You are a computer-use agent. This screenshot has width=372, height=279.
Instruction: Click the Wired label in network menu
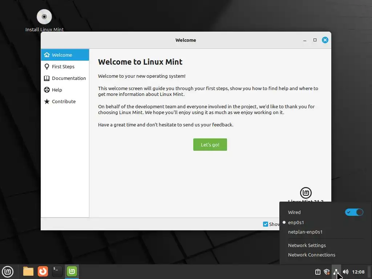tap(294, 212)
